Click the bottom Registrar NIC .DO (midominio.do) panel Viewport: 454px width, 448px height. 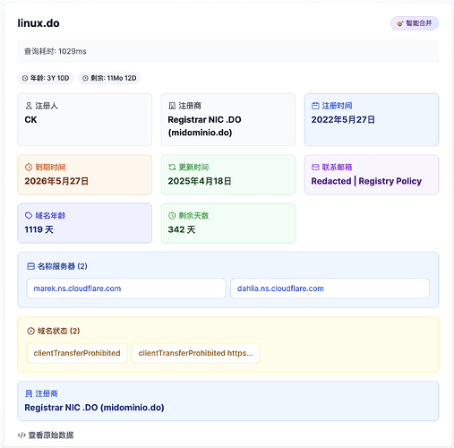(228, 401)
